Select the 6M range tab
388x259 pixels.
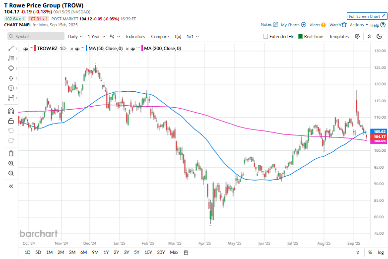click(84, 253)
